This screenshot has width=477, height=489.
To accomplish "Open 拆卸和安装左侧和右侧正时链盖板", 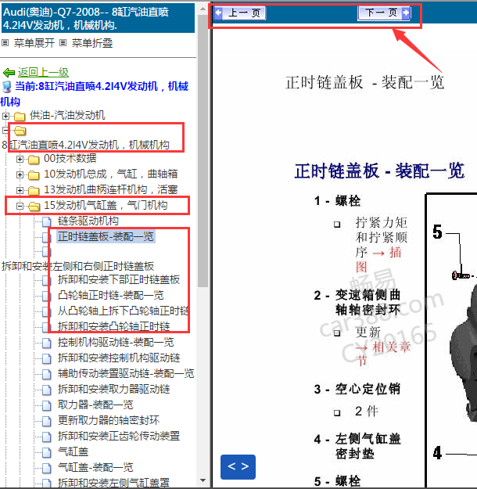I will click(77, 266).
